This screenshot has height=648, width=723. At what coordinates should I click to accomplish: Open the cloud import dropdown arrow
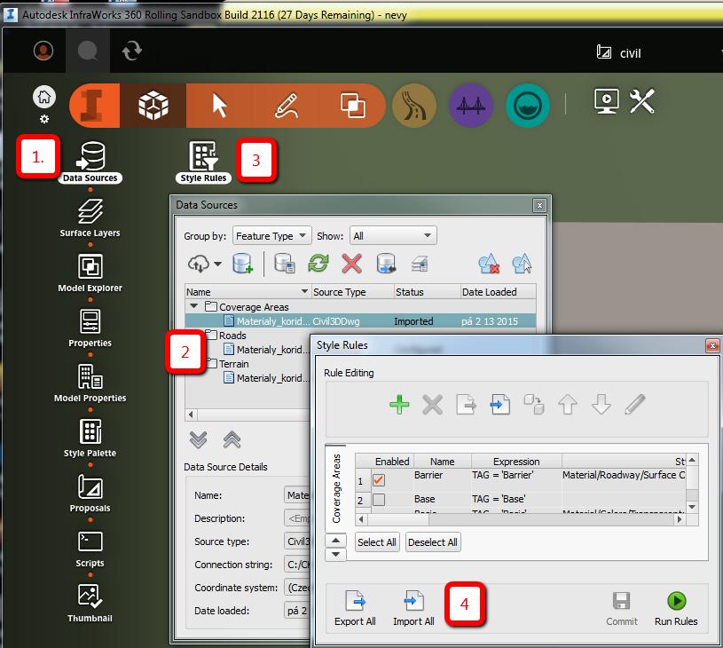[217, 264]
